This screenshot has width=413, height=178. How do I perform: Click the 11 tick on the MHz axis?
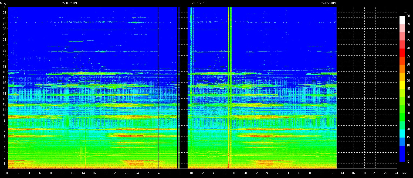pos(4,109)
